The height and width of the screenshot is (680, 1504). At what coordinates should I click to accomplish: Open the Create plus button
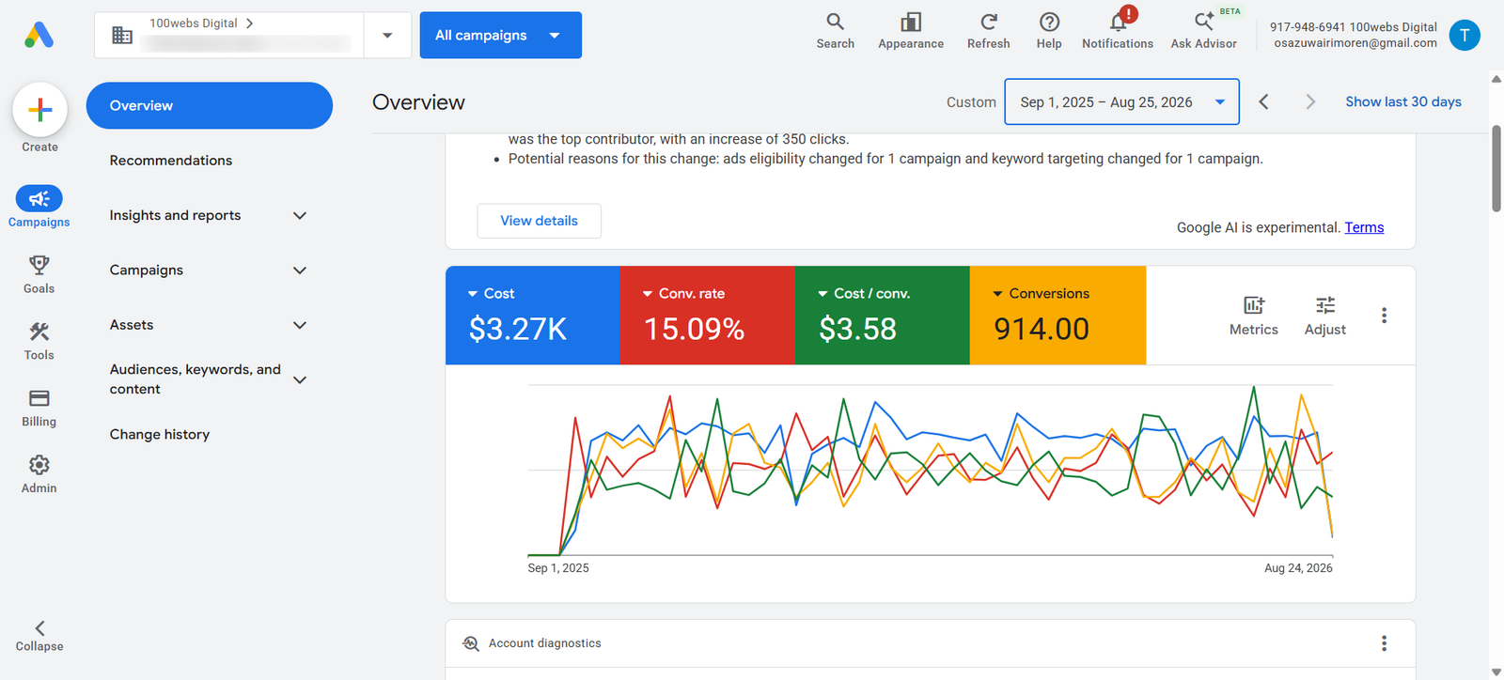pyautogui.click(x=39, y=110)
